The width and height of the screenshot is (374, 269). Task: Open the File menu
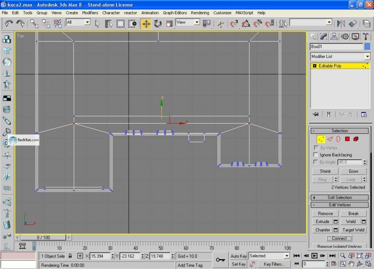tap(5, 13)
